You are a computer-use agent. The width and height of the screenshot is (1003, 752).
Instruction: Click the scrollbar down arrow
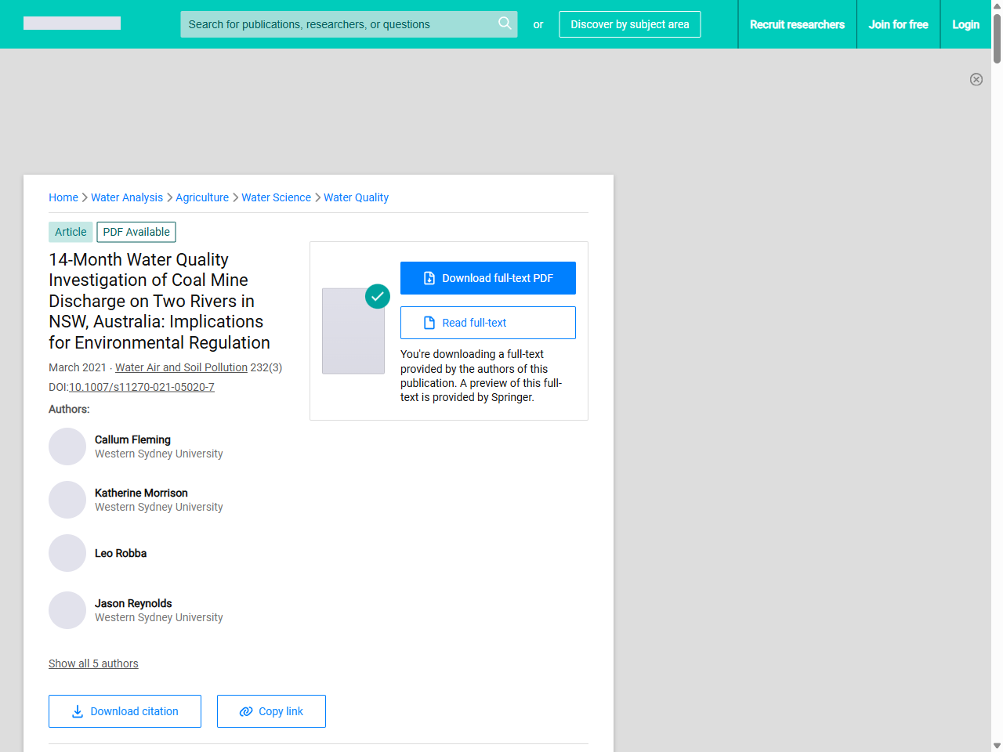tap(996, 745)
